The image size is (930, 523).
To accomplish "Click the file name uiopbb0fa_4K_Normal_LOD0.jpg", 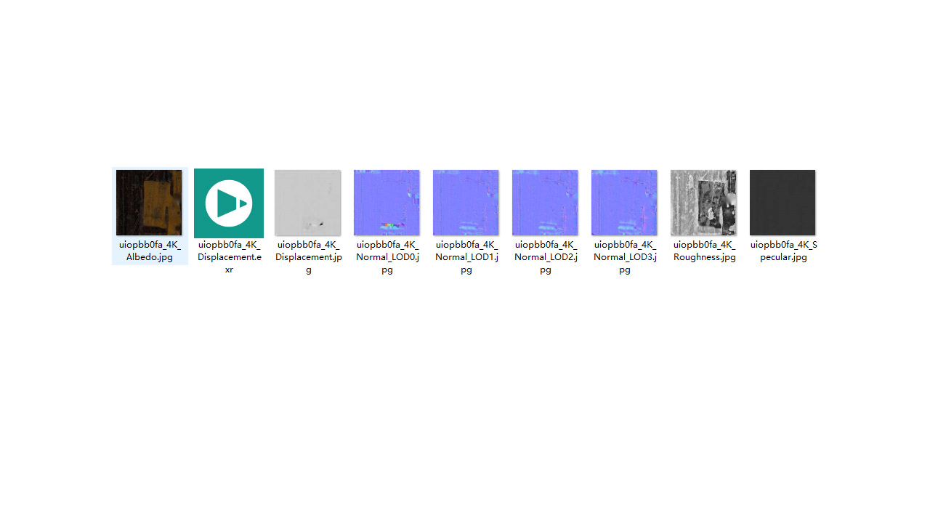I will coord(387,257).
